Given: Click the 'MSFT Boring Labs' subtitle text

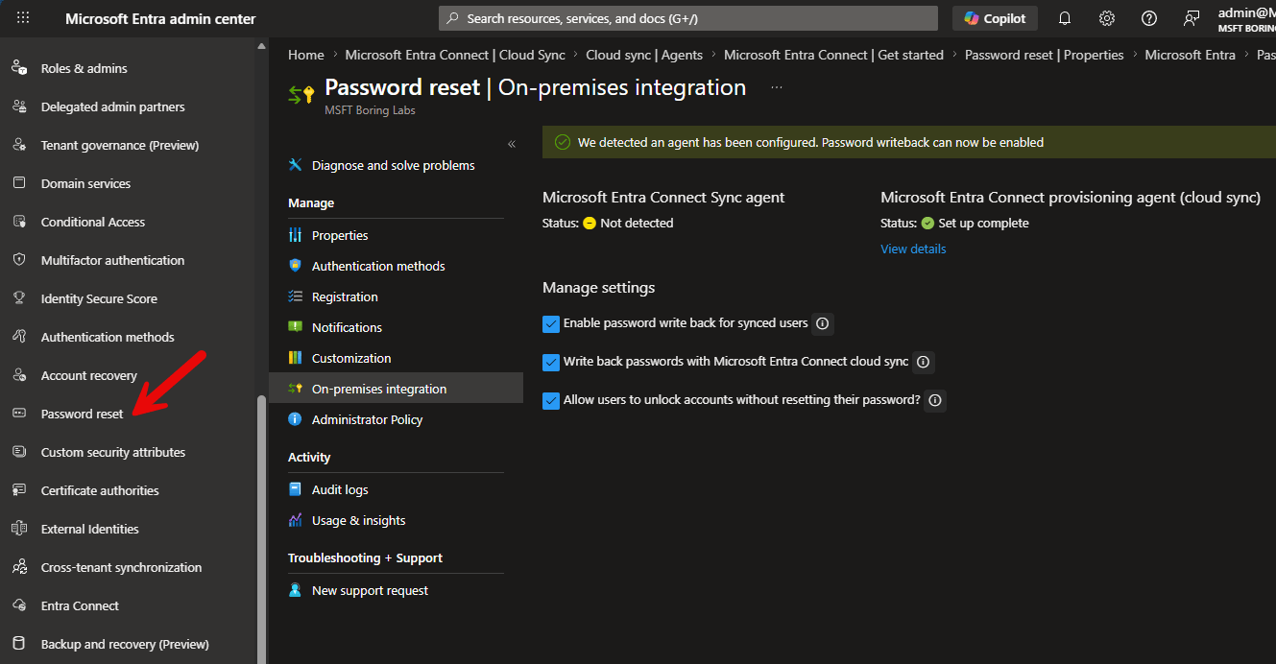Looking at the screenshot, I should (x=370, y=110).
